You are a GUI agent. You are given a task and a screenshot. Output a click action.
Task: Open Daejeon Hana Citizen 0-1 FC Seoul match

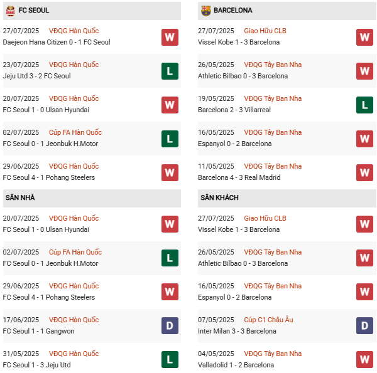(57, 43)
